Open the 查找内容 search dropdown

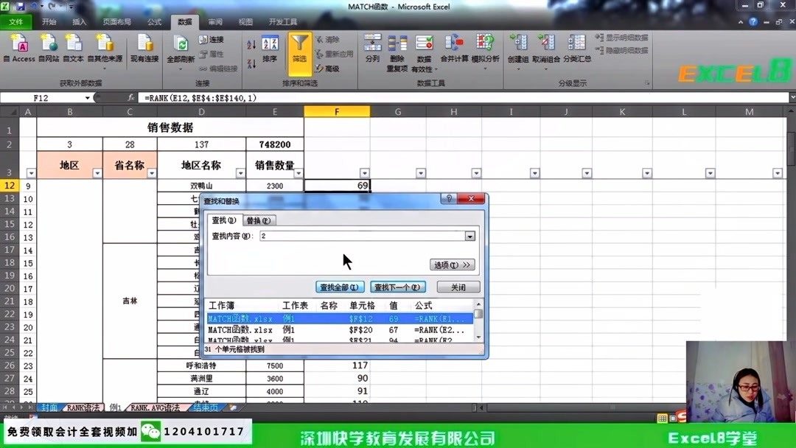point(469,236)
